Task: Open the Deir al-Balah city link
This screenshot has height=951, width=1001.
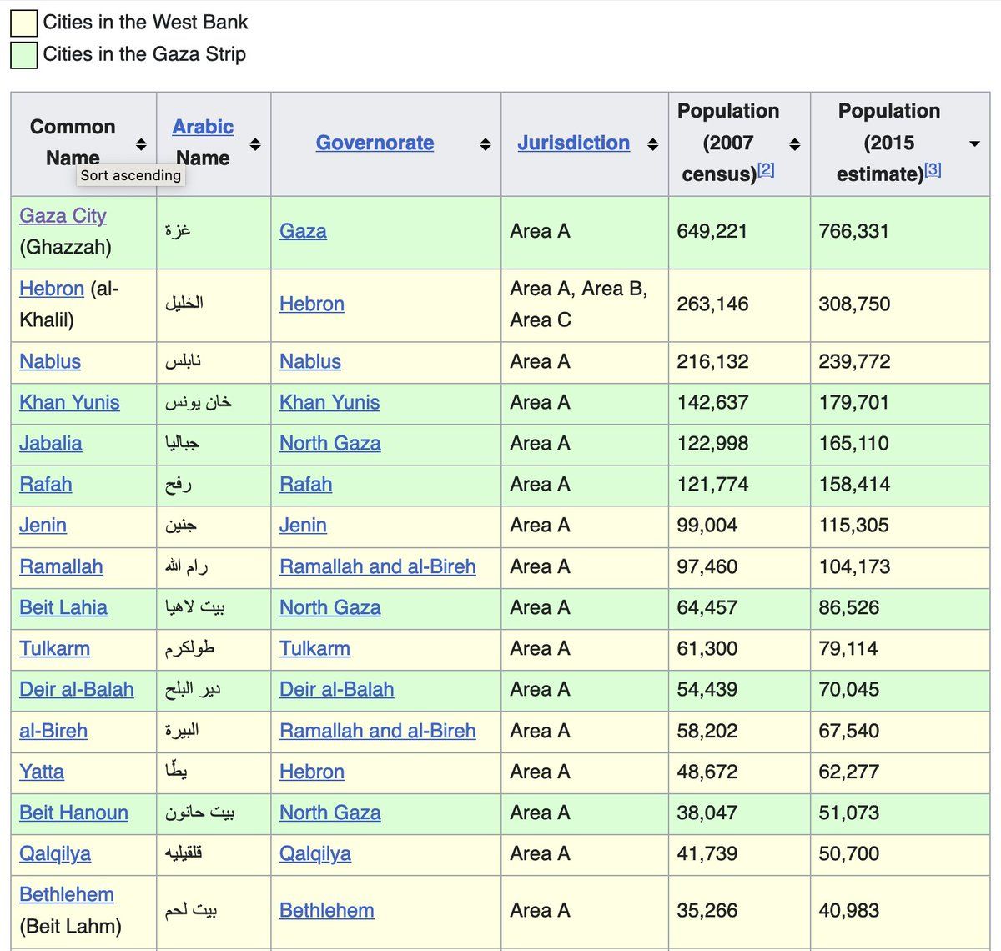Action: point(76,689)
